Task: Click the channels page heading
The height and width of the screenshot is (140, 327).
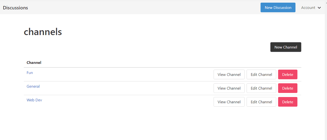Action: 43,32
